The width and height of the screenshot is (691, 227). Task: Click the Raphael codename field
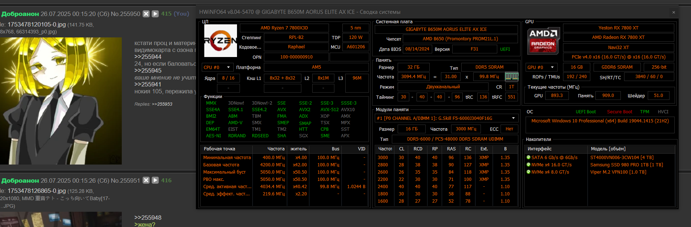tap(296, 47)
